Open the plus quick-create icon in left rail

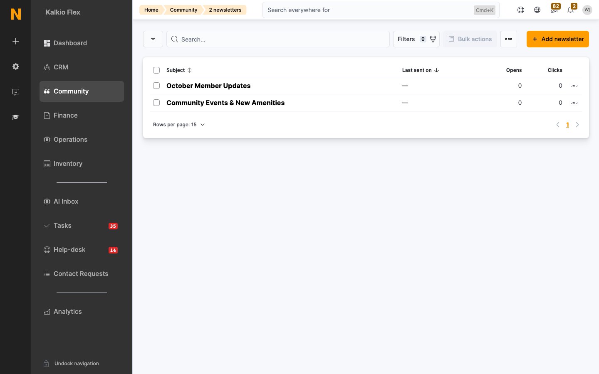pos(16,41)
